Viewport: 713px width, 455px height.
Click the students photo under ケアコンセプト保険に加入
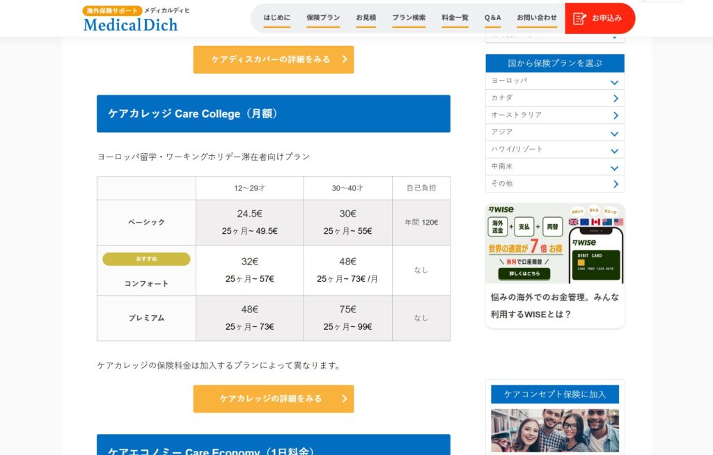pyautogui.click(x=554, y=431)
